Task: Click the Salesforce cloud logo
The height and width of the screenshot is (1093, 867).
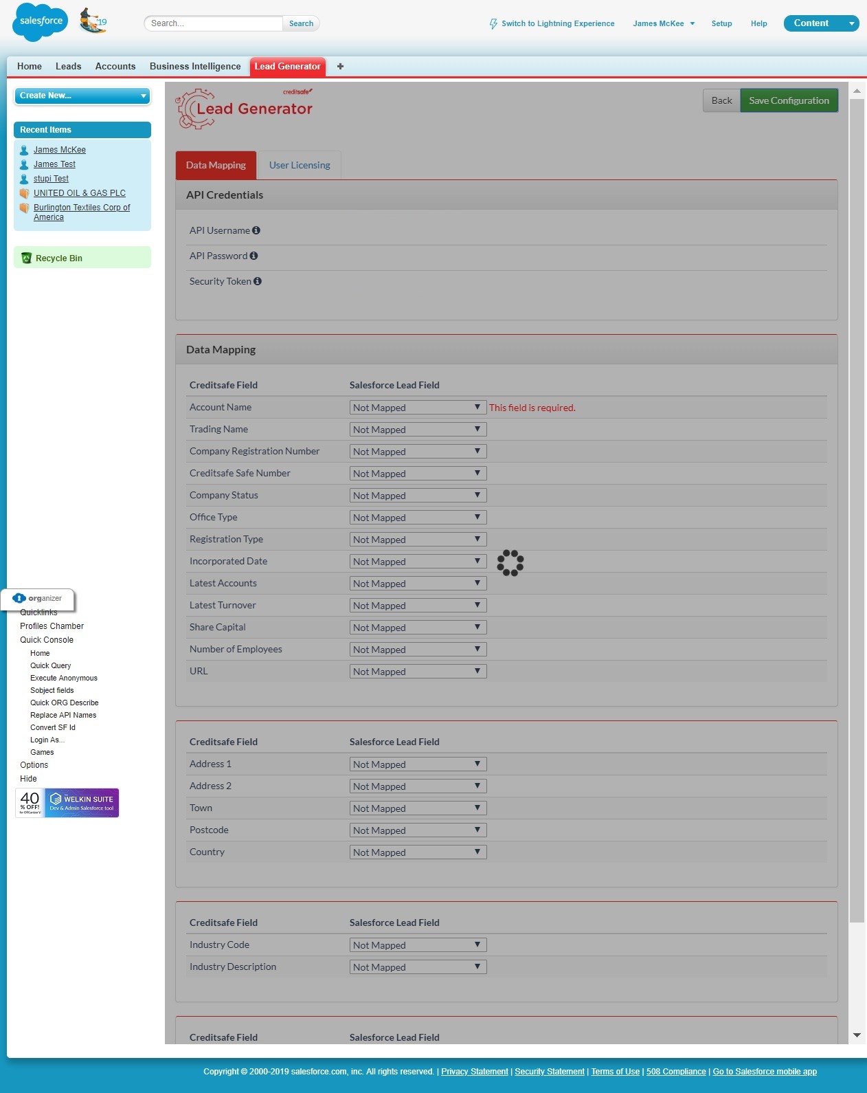Action: 41,22
